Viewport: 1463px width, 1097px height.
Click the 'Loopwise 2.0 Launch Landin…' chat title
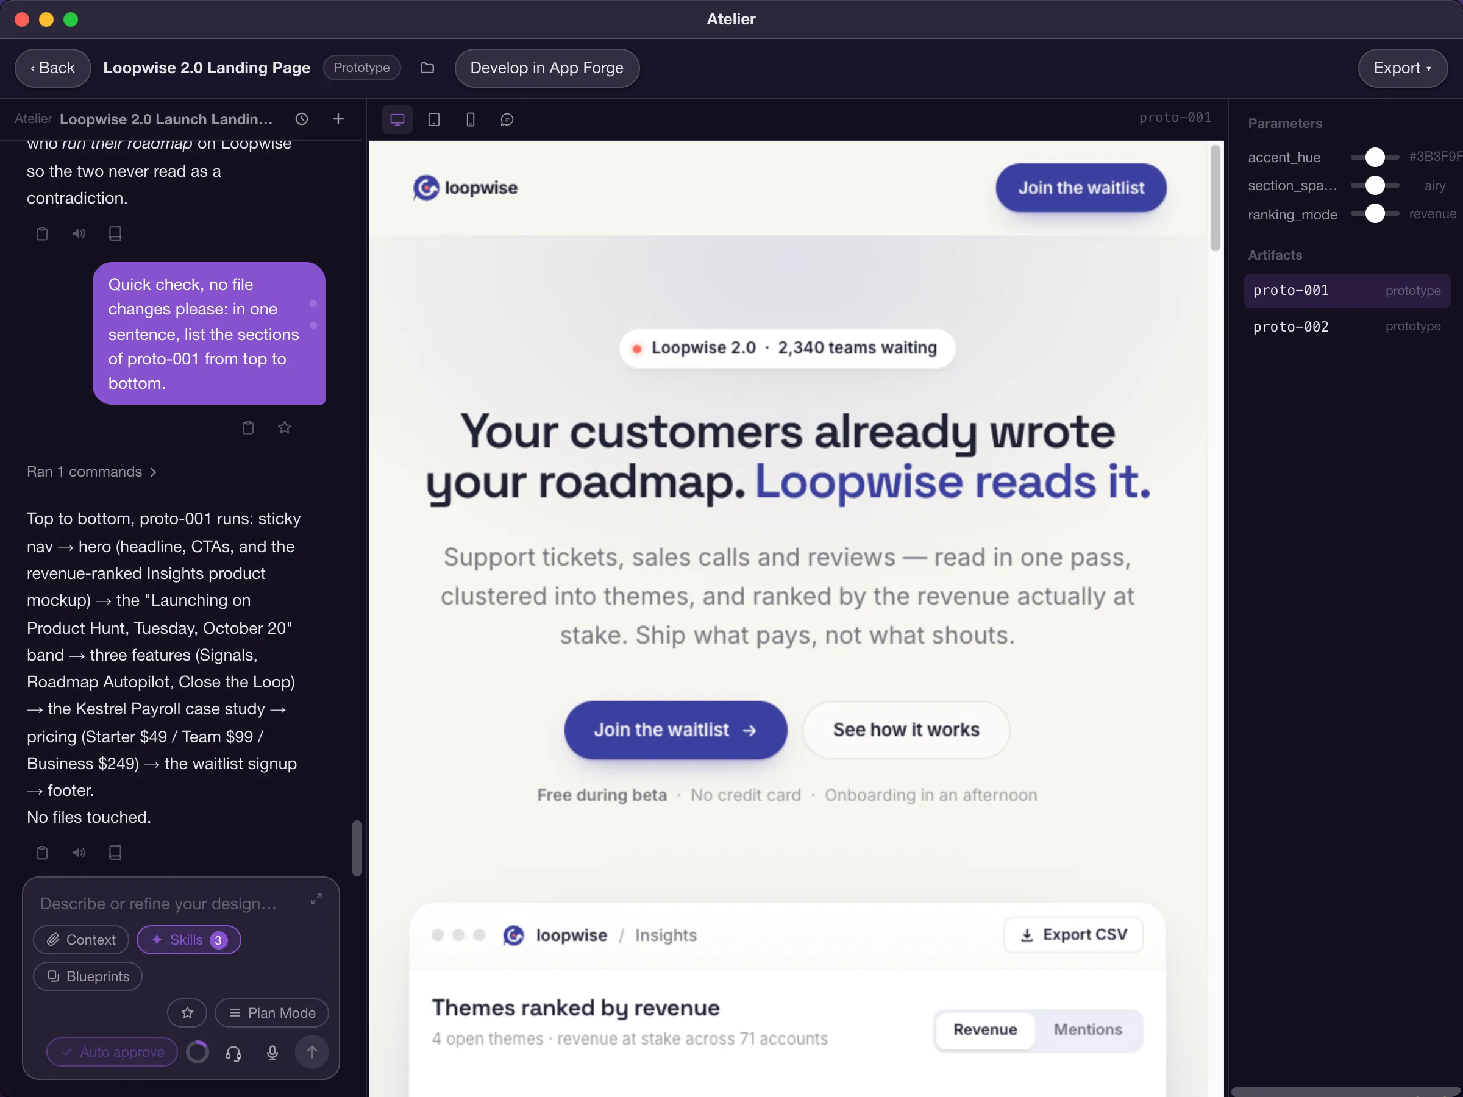point(166,119)
